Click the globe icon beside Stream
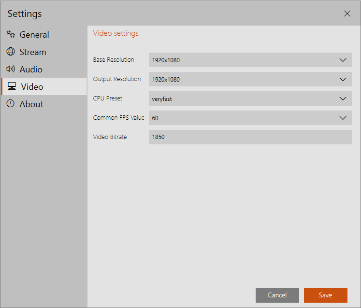Viewport: 361px width, 308px height. pyautogui.click(x=11, y=52)
